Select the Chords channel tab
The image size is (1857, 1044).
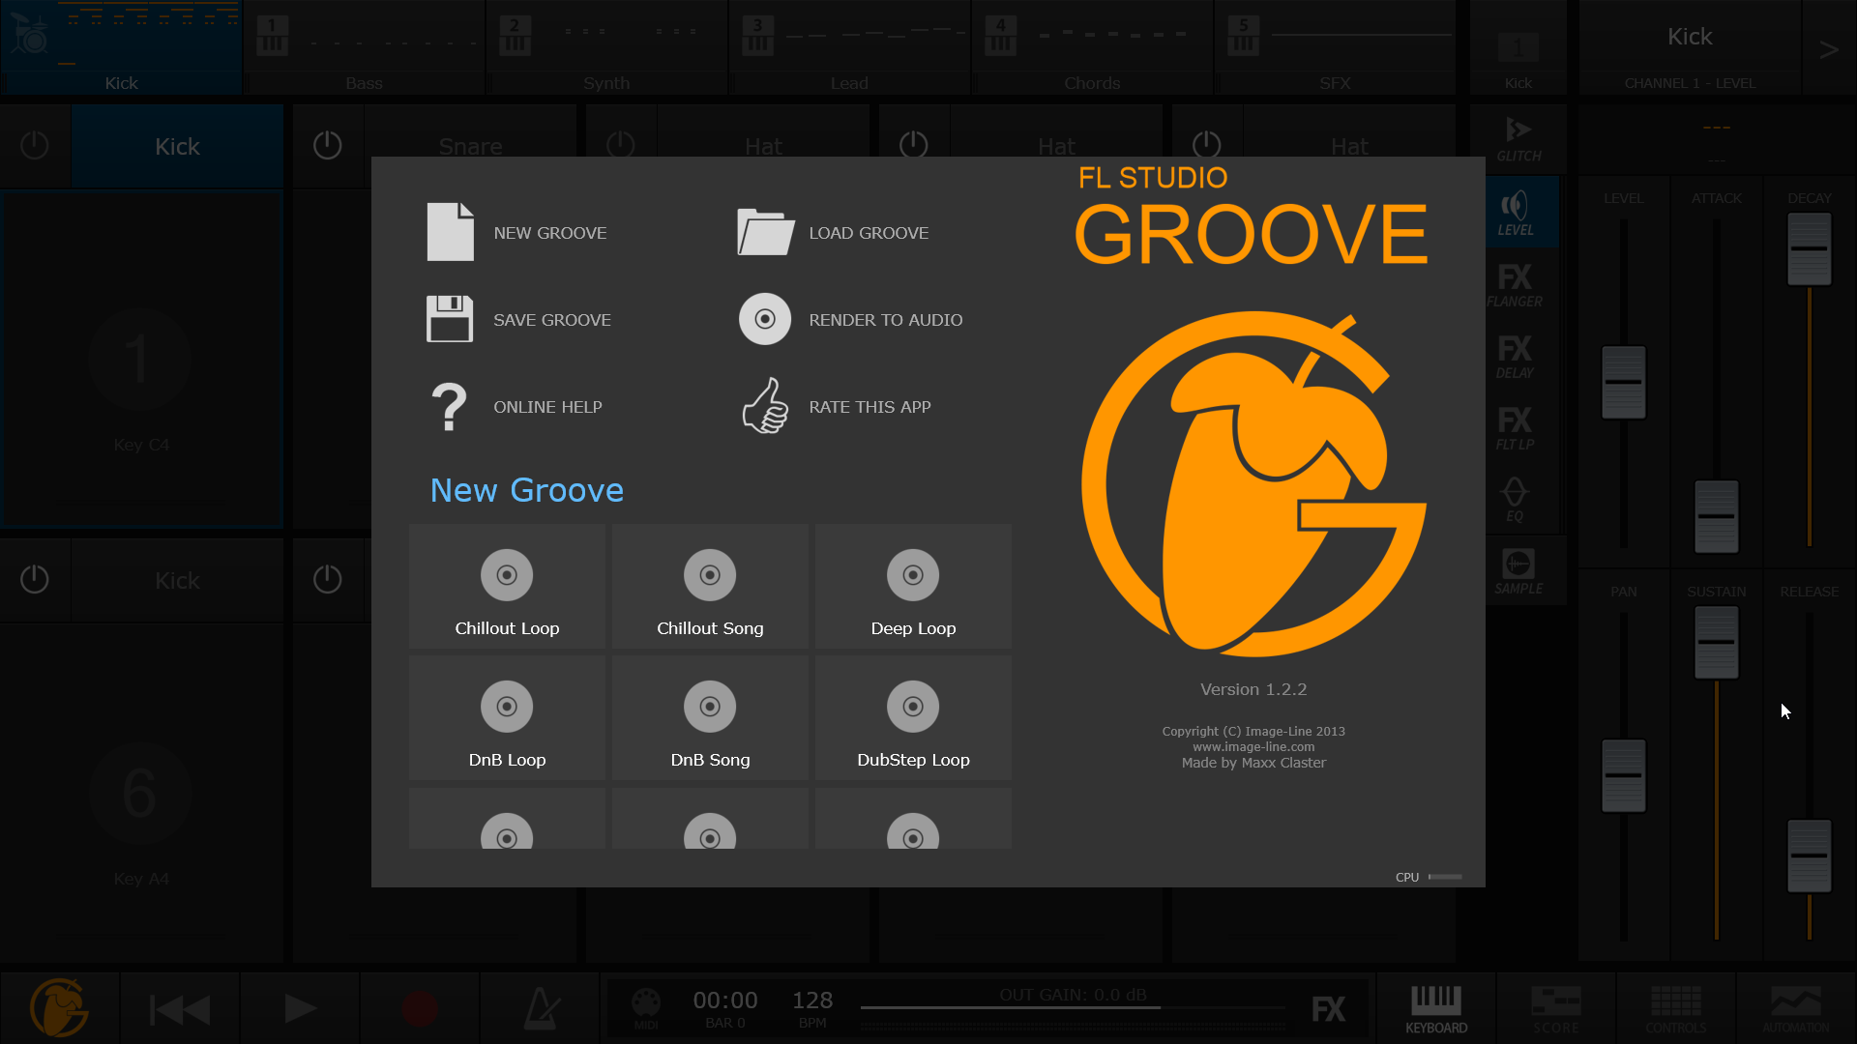1093,47
